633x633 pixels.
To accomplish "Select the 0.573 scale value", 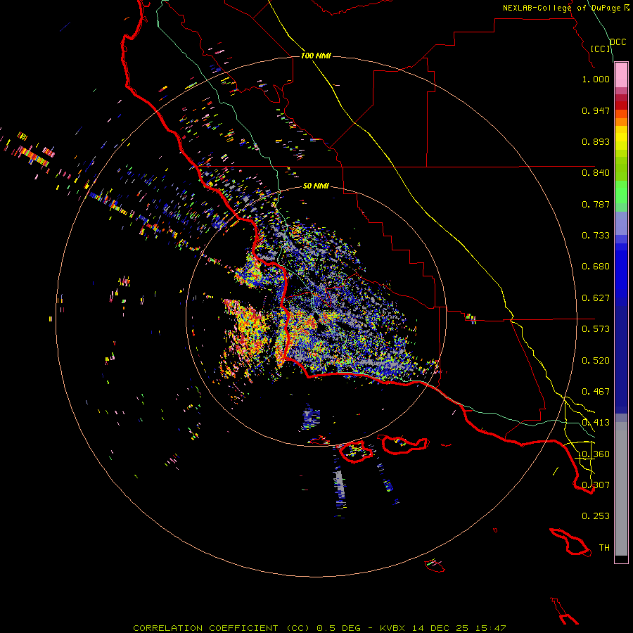I will [596, 329].
